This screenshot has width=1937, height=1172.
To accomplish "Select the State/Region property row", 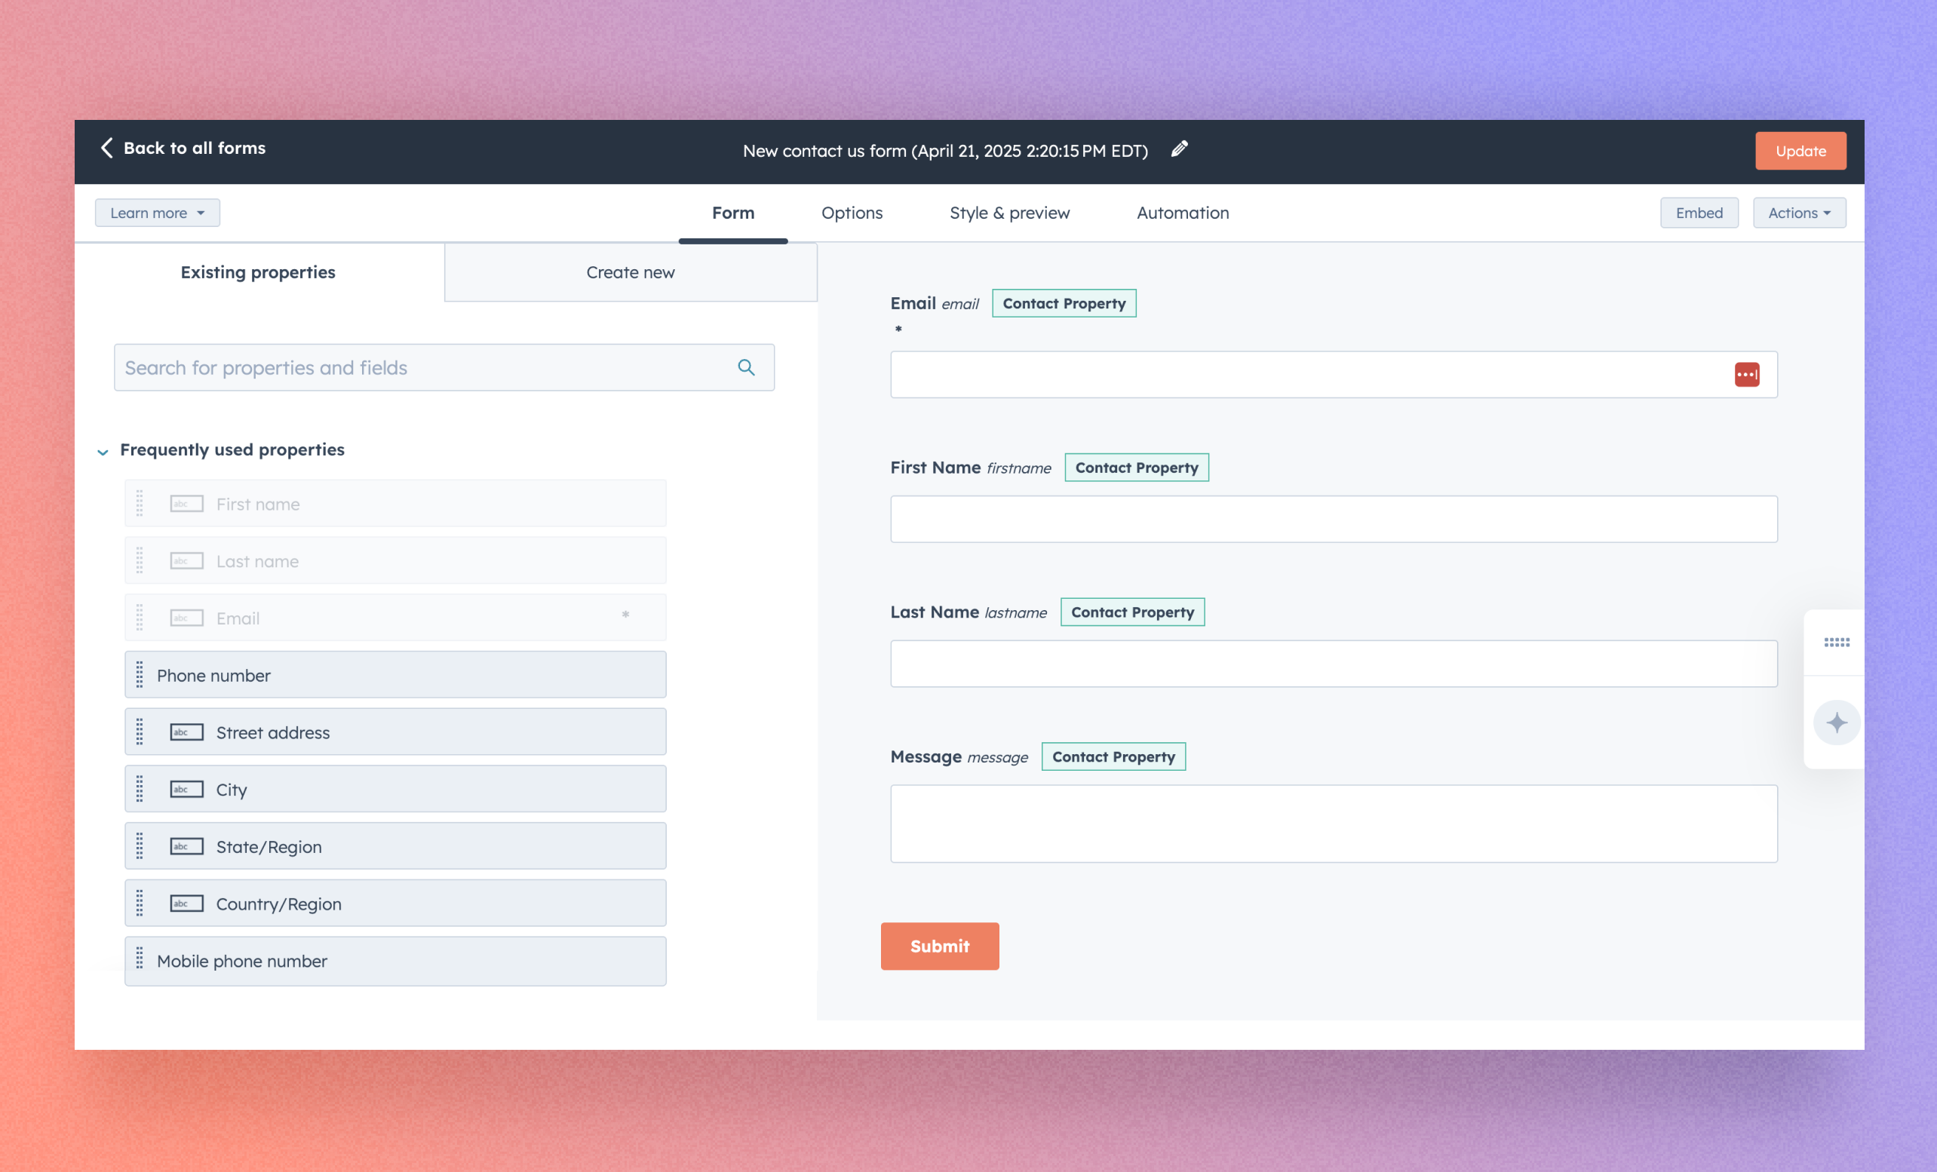I will pyautogui.click(x=395, y=845).
